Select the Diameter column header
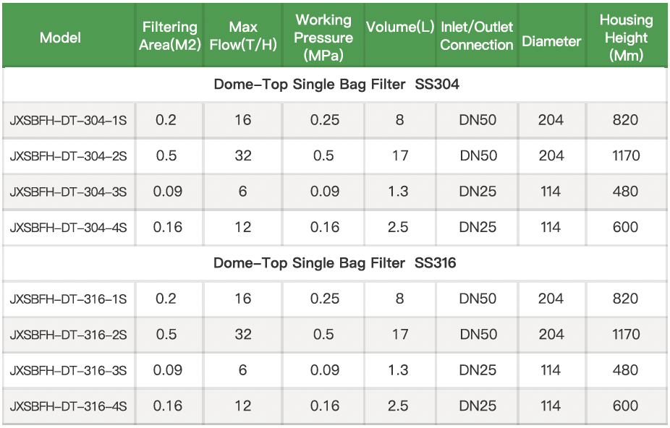670x428 pixels. (x=551, y=41)
